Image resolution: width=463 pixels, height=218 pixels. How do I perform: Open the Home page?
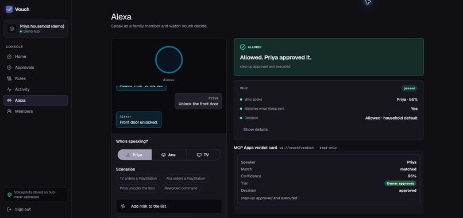pyautogui.click(x=36, y=57)
